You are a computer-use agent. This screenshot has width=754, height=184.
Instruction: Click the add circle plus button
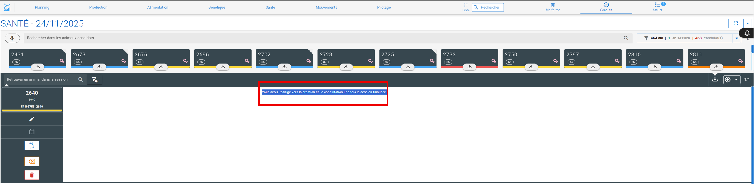[728, 80]
